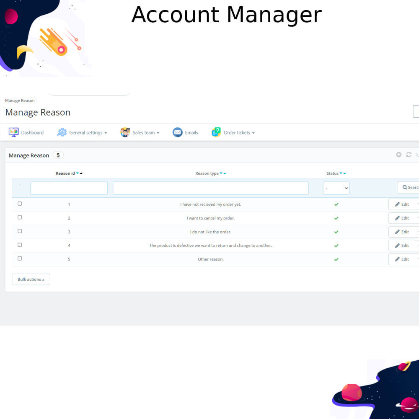Screen dimensions: 419x419
Task: Expand the General settings menu
Action: point(88,132)
